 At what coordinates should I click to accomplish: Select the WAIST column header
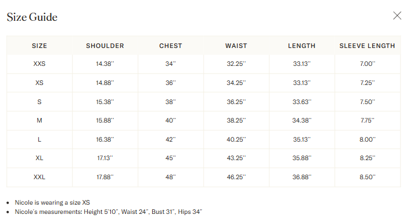tap(236, 46)
